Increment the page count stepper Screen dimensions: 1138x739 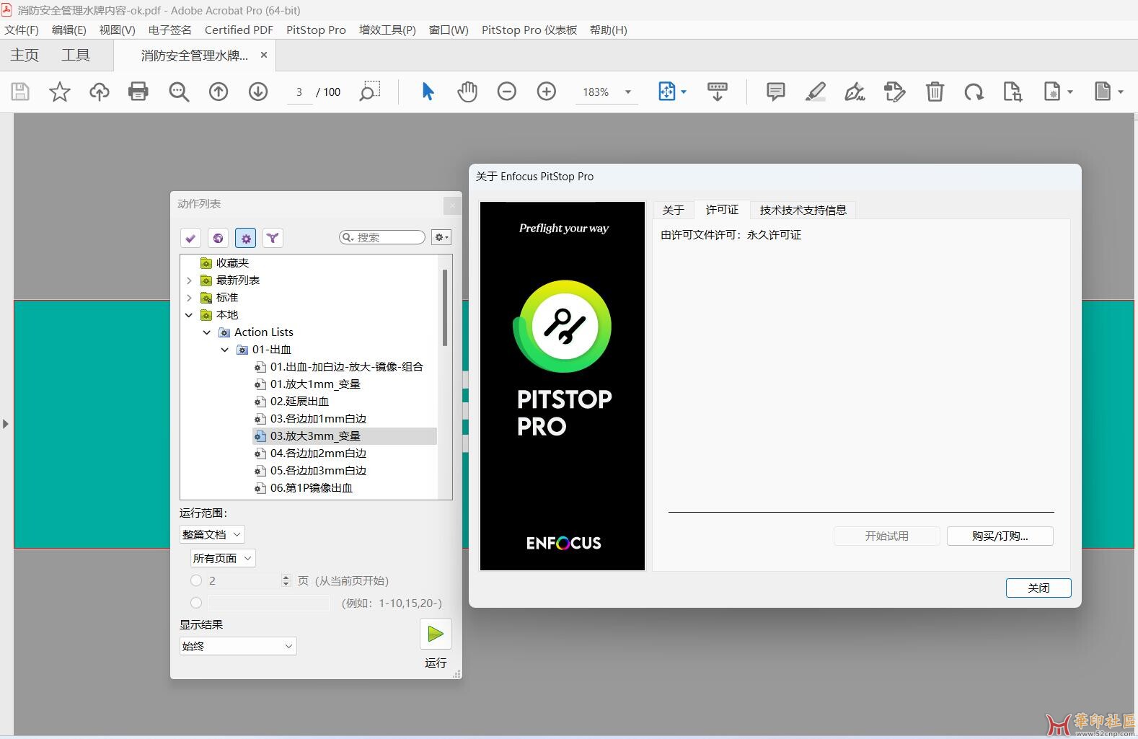pyautogui.click(x=286, y=578)
